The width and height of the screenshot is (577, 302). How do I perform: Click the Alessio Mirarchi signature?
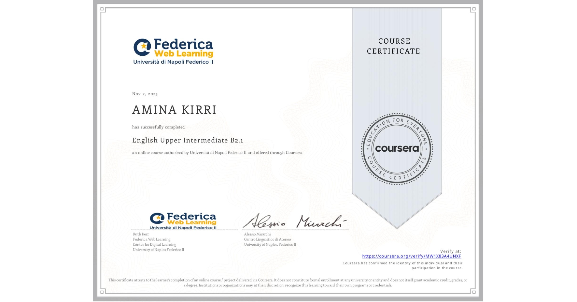pyautogui.click(x=295, y=221)
